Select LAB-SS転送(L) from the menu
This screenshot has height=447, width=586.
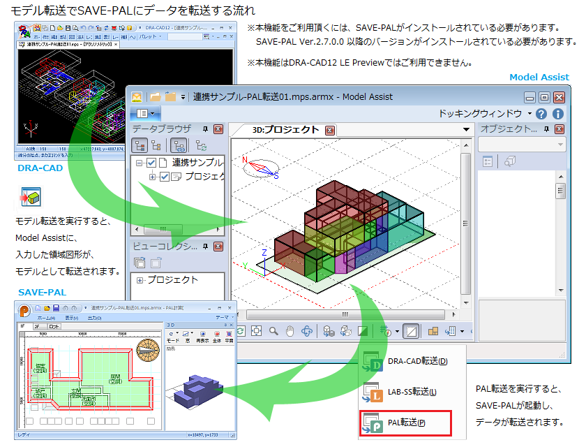[x=412, y=392]
